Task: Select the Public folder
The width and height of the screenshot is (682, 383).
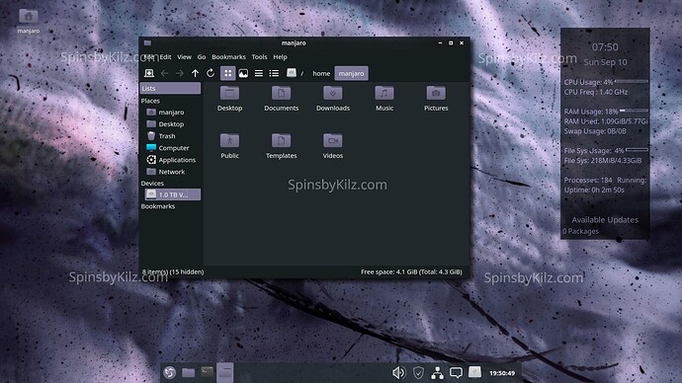Action: coord(229,146)
